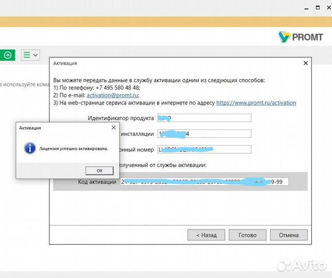Click the phone line '+7 495 580 48 48'

tap(118, 88)
